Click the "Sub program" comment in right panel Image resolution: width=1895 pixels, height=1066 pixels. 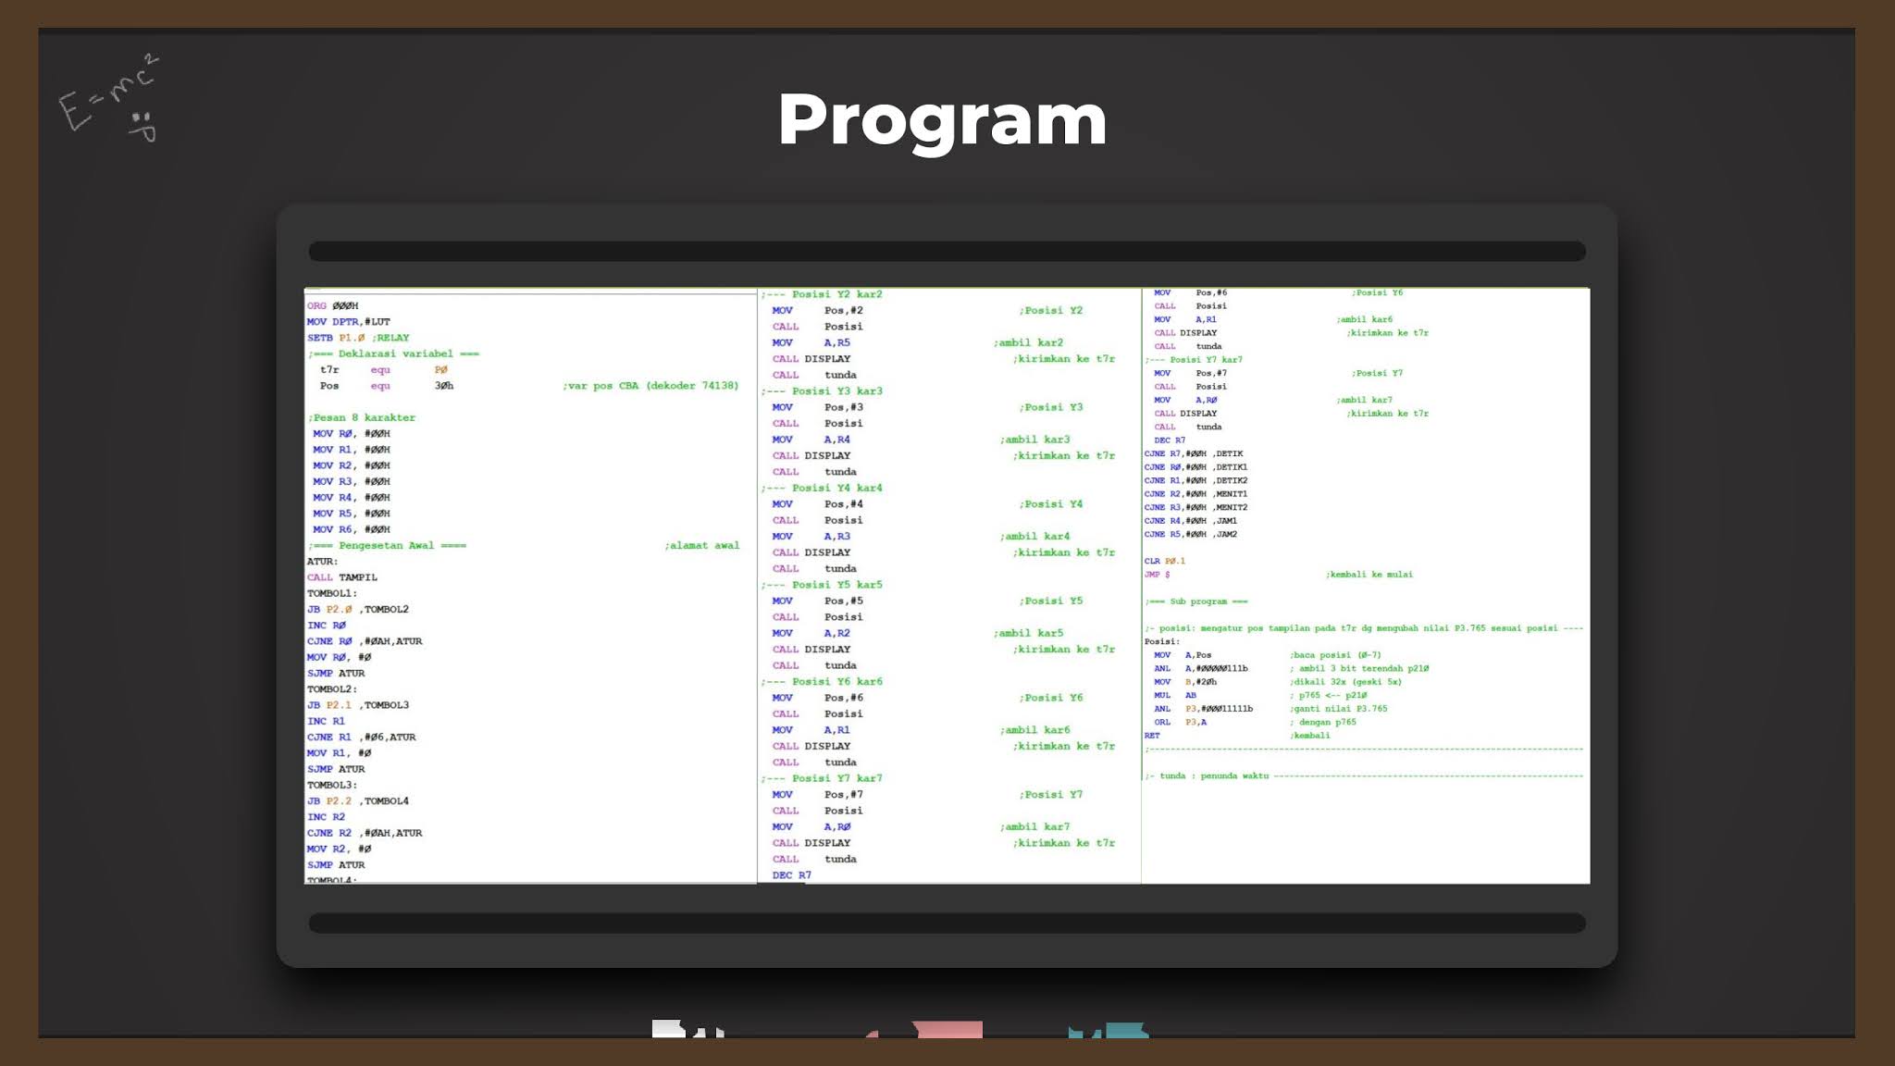pos(1196,601)
